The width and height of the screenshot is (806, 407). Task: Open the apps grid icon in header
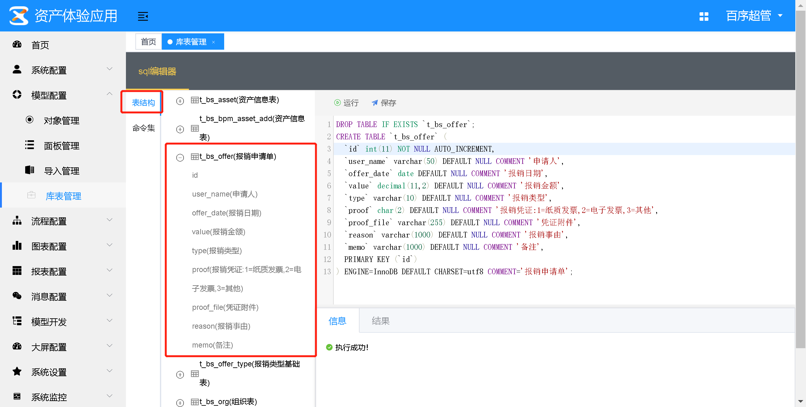click(x=704, y=16)
